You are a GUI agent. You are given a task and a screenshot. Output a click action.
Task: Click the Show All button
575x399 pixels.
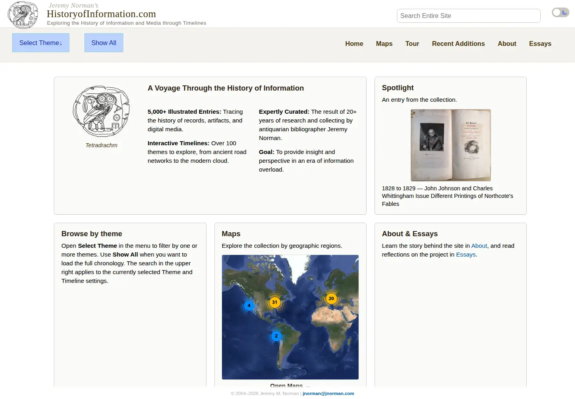point(104,43)
